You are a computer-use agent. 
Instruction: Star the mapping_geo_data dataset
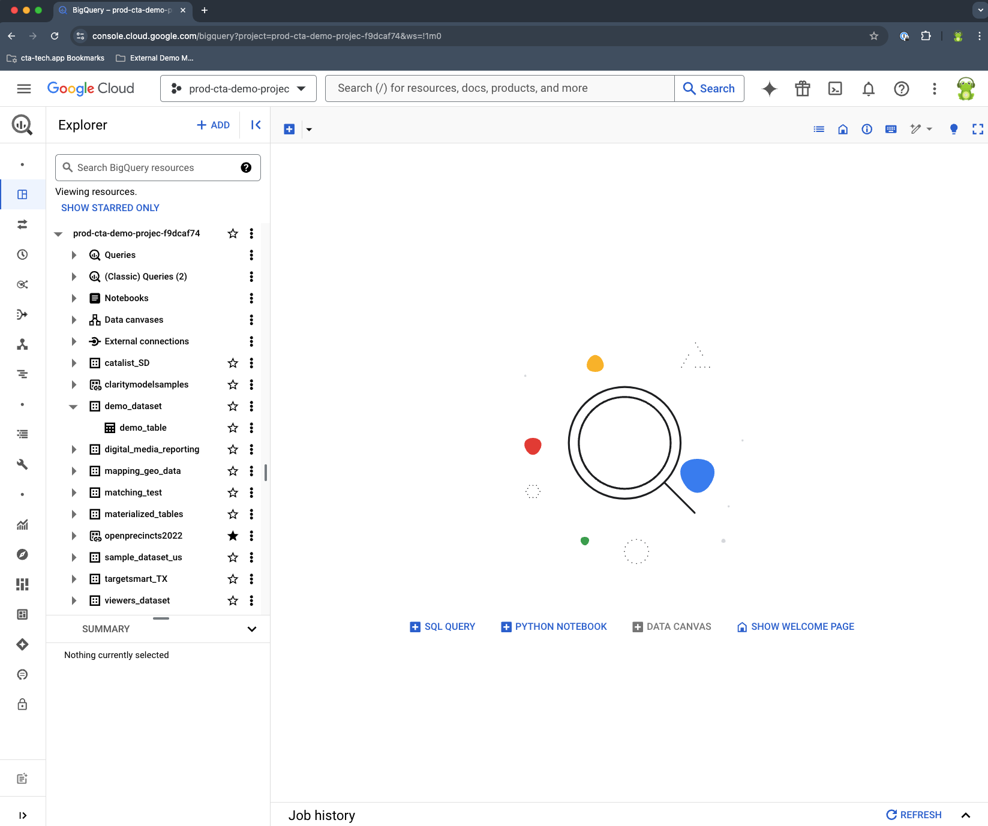(233, 471)
